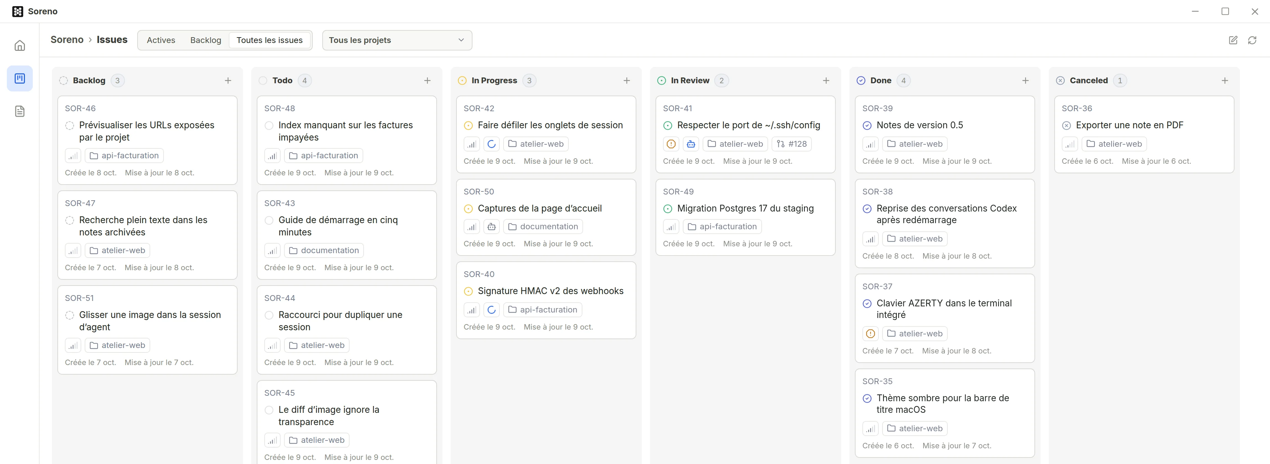
Task: Open issue Migration Postgres 17 du staging
Action: click(745, 208)
